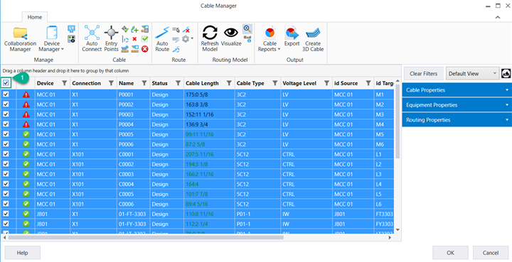Expand the Cable Properties panel
Image resolution: width=512 pixels, height=262 pixels.
coord(457,90)
